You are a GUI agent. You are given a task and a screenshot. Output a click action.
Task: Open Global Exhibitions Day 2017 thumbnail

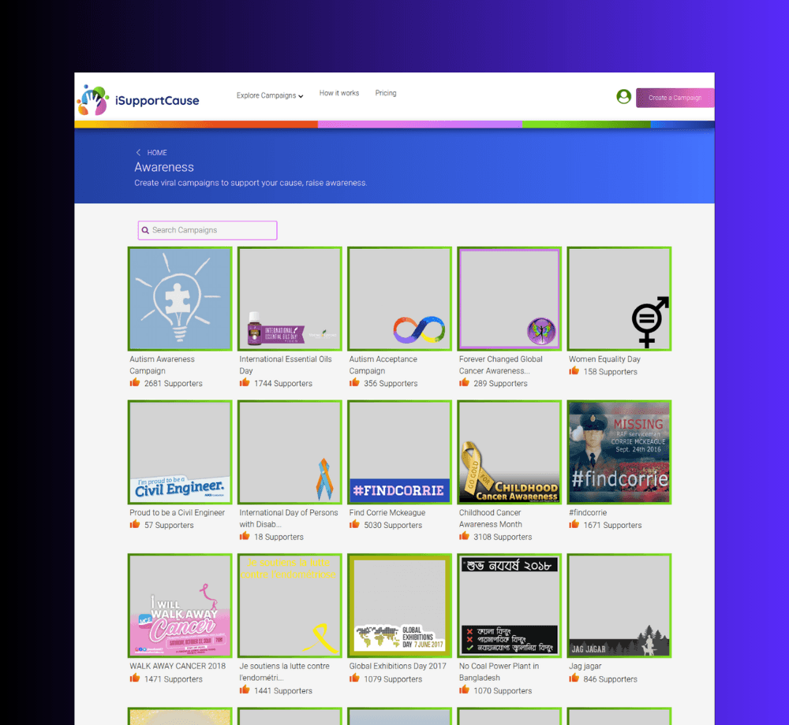point(399,605)
